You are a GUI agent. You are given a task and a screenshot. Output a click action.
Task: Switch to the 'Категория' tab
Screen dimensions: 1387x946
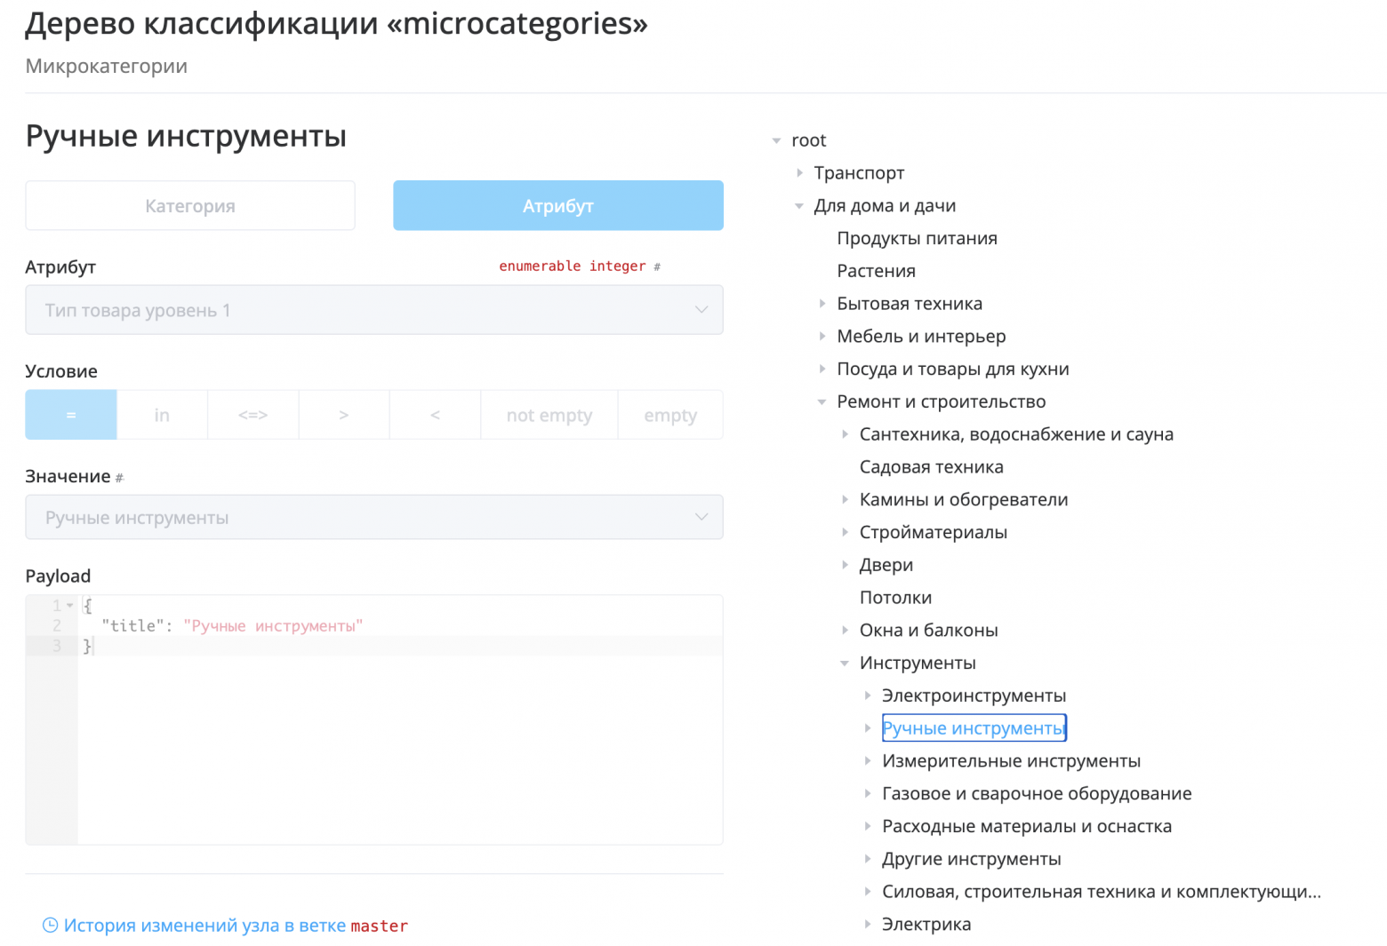pyautogui.click(x=190, y=205)
